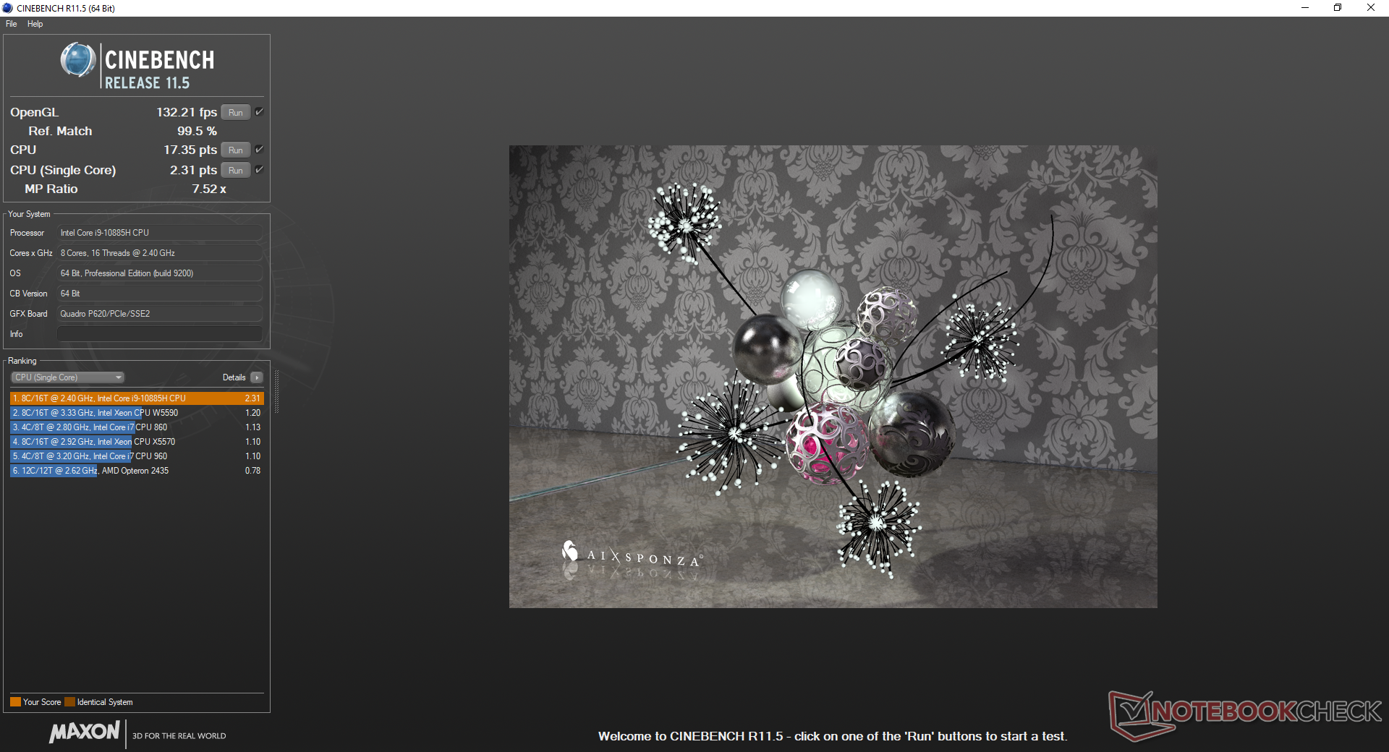
Task: Click the CPU score 17.35 pts
Action: pos(190,150)
